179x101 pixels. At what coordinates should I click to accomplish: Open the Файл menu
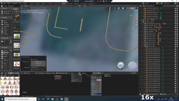(5, 3)
